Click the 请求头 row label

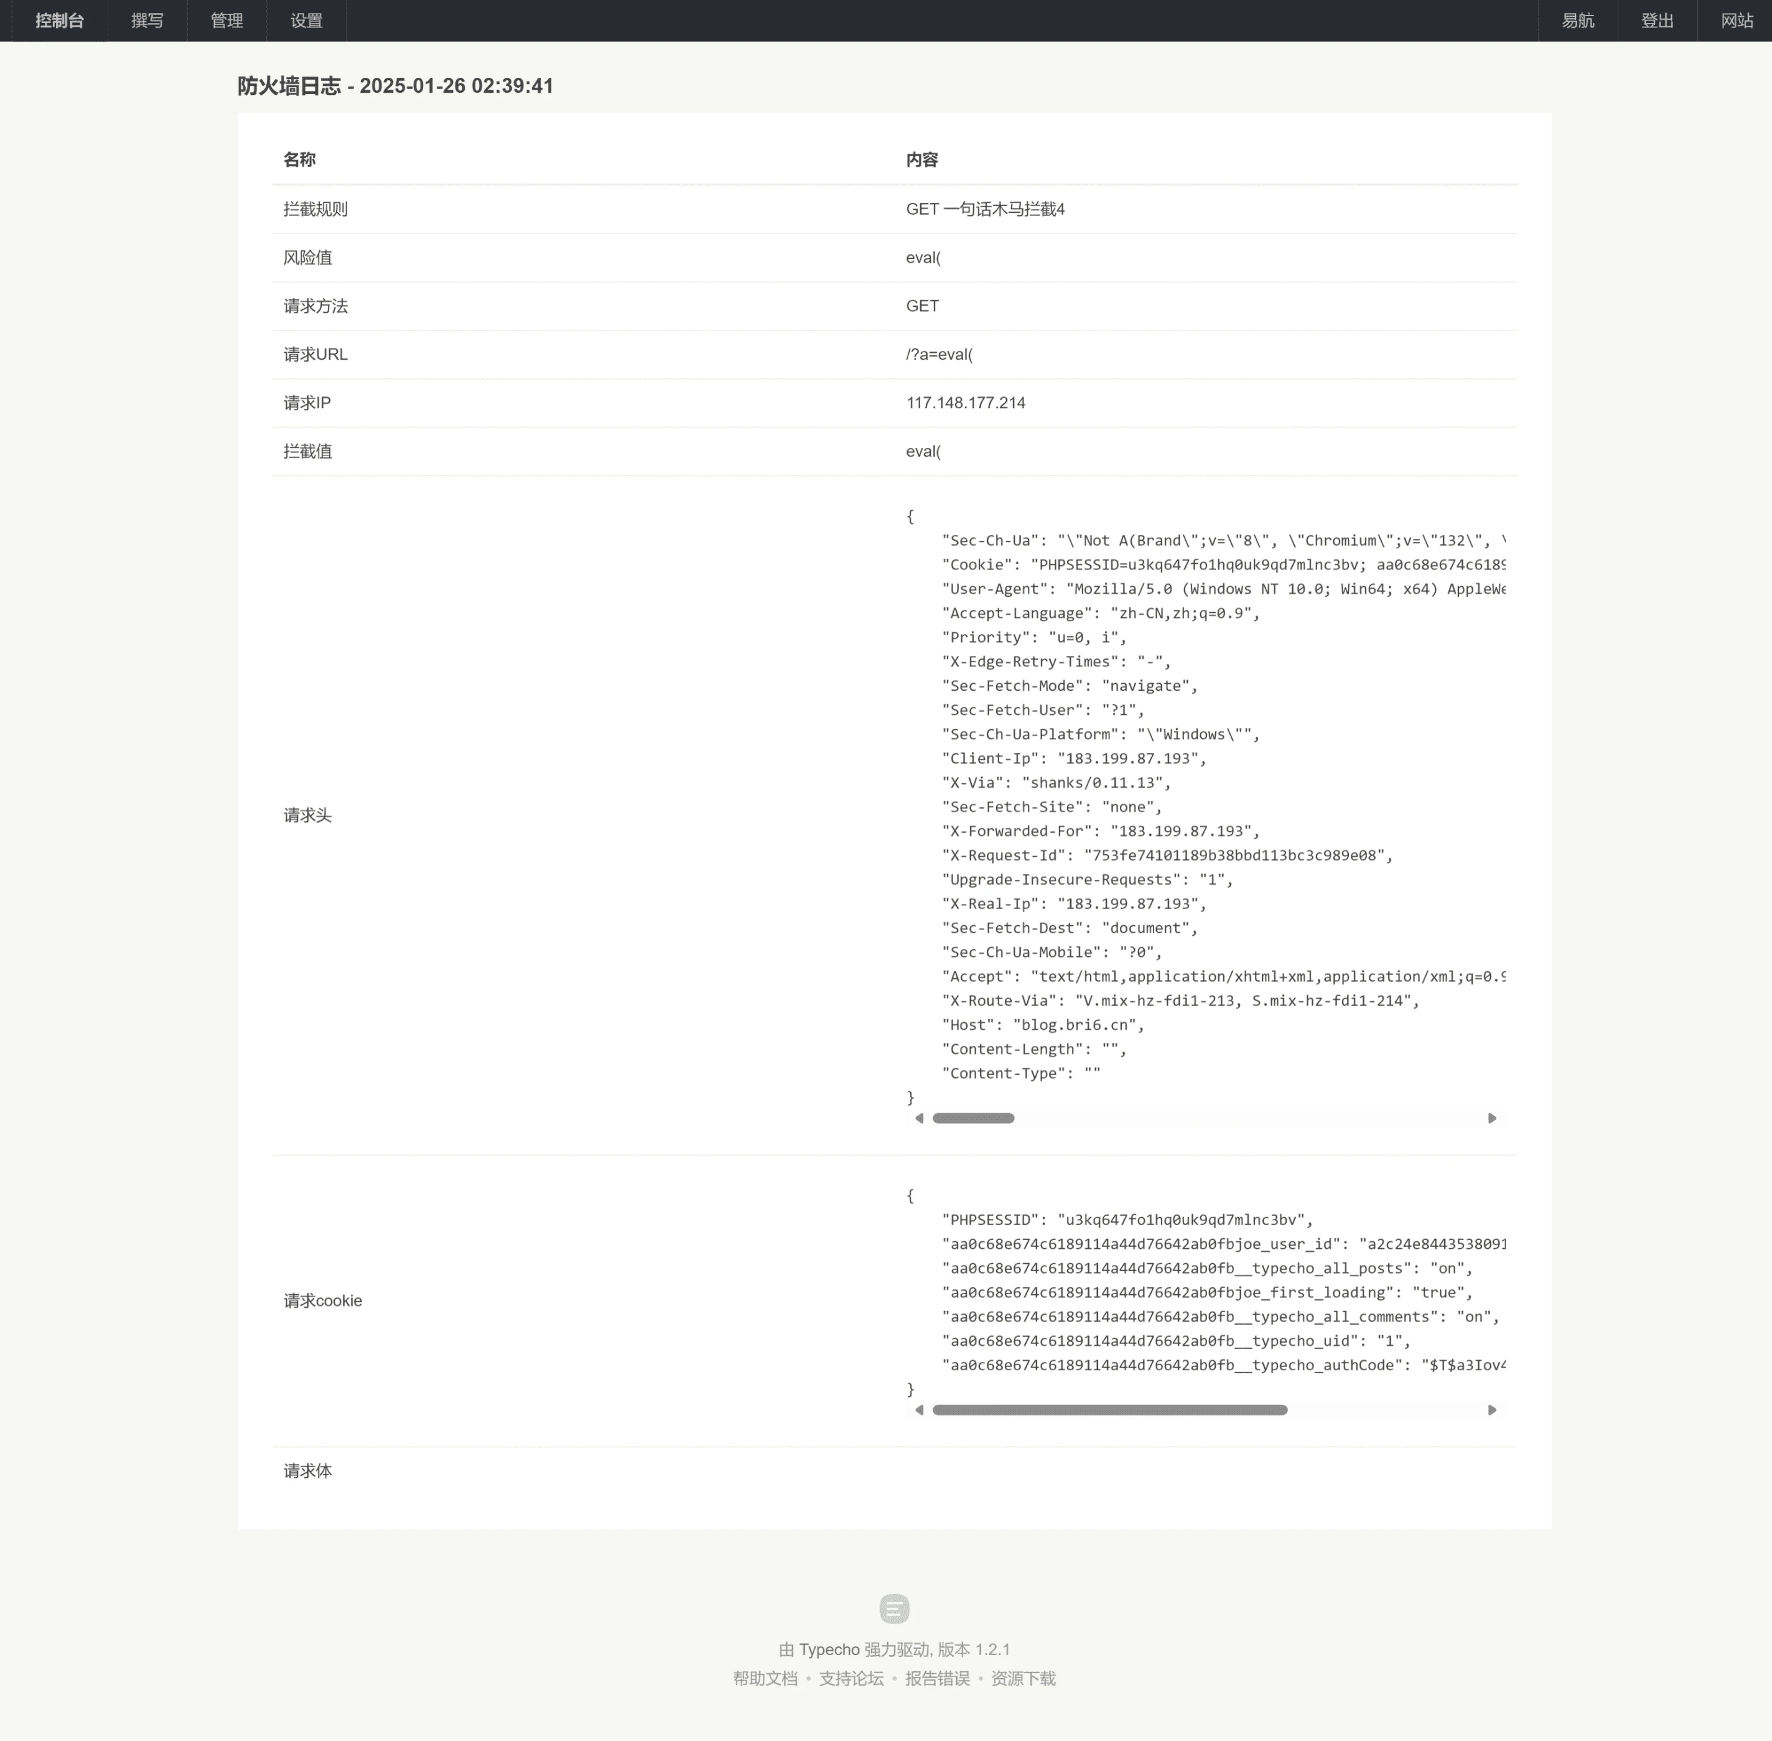307,816
